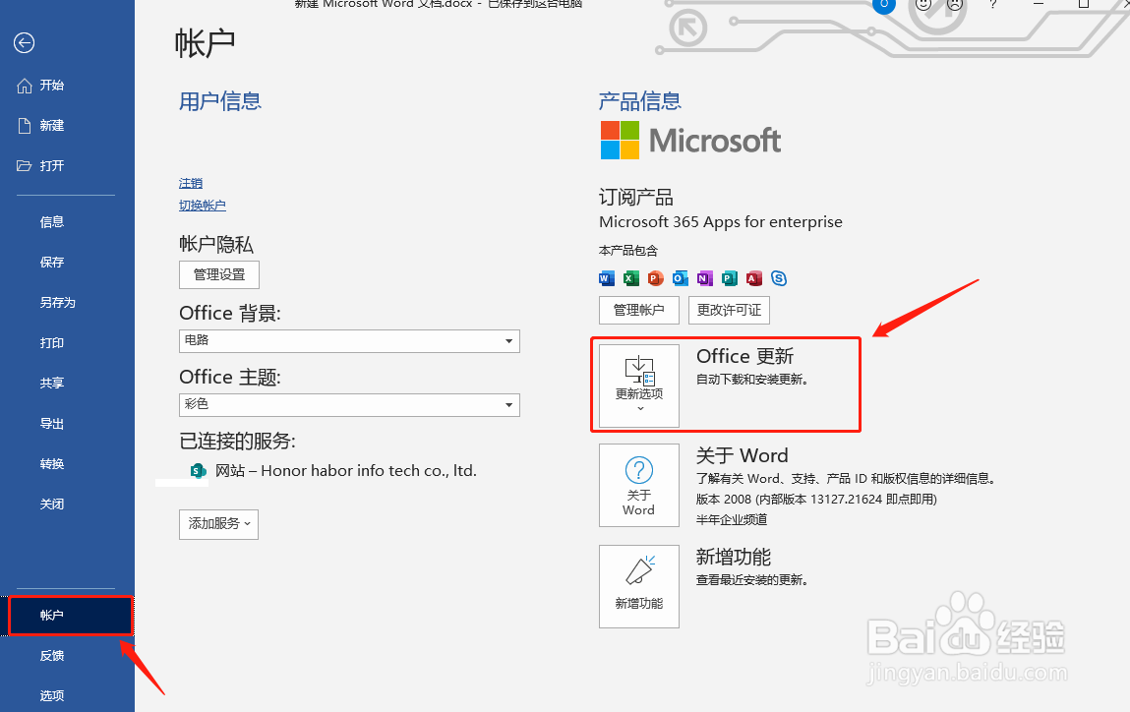This screenshot has width=1130, height=712.
Task: Click the home icon next to 开始
Action: click(25, 86)
